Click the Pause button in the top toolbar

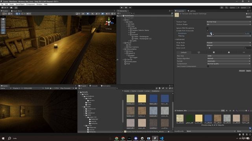[126, 7]
